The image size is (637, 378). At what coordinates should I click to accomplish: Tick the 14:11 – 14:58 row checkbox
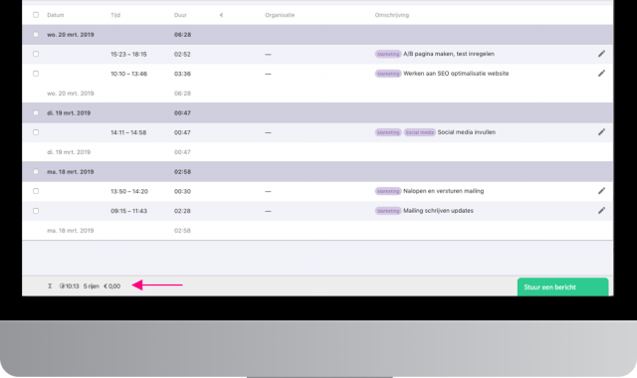36,132
